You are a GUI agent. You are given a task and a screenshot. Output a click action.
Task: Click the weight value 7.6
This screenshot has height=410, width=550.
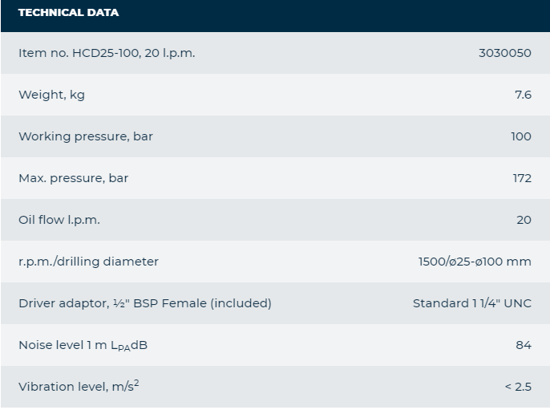[x=523, y=95]
